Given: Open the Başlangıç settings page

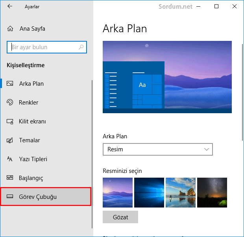Looking at the screenshot, I should [46, 178].
